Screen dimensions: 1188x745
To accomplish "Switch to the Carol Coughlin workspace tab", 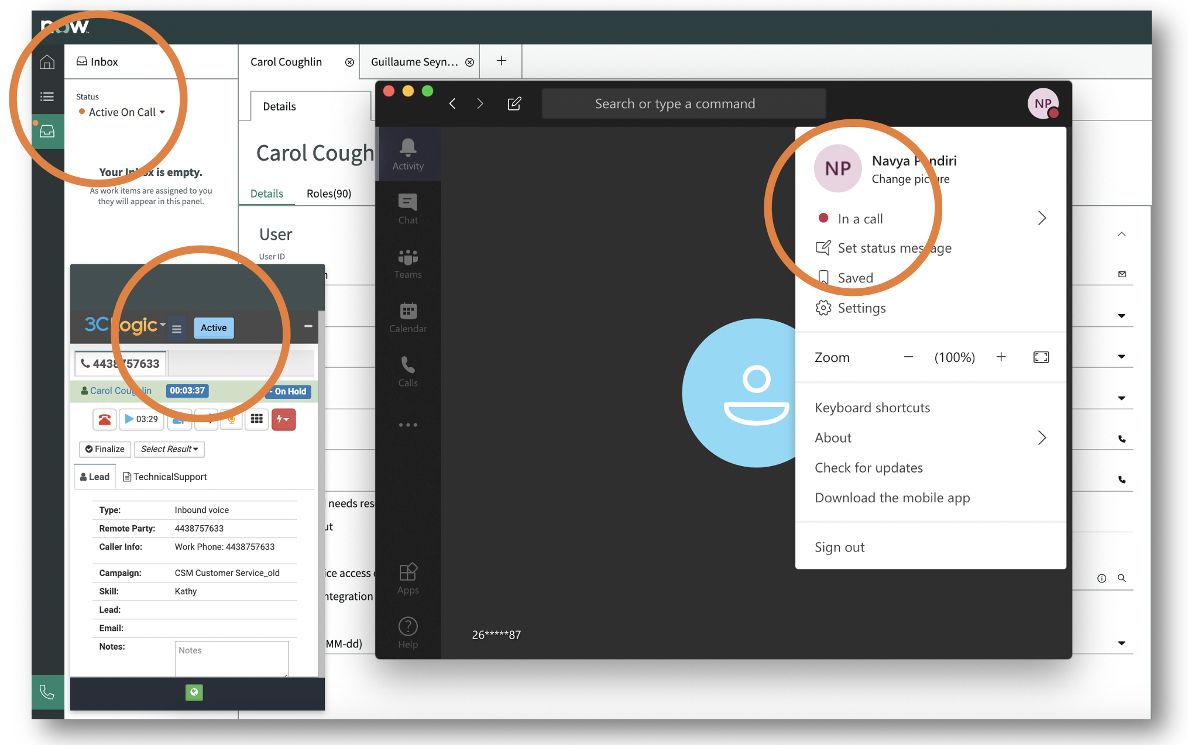I will click(x=286, y=62).
